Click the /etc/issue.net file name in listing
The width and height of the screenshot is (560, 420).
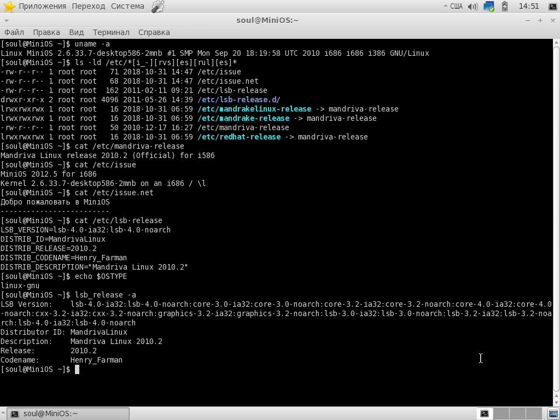click(228, 81)
